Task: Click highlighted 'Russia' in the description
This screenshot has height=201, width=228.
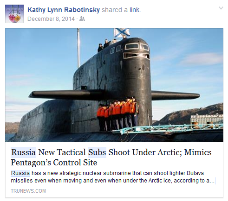Action: 20,173
